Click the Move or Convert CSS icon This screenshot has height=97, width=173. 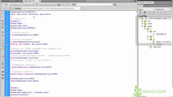pyautogui.click(x=3, y=67)
